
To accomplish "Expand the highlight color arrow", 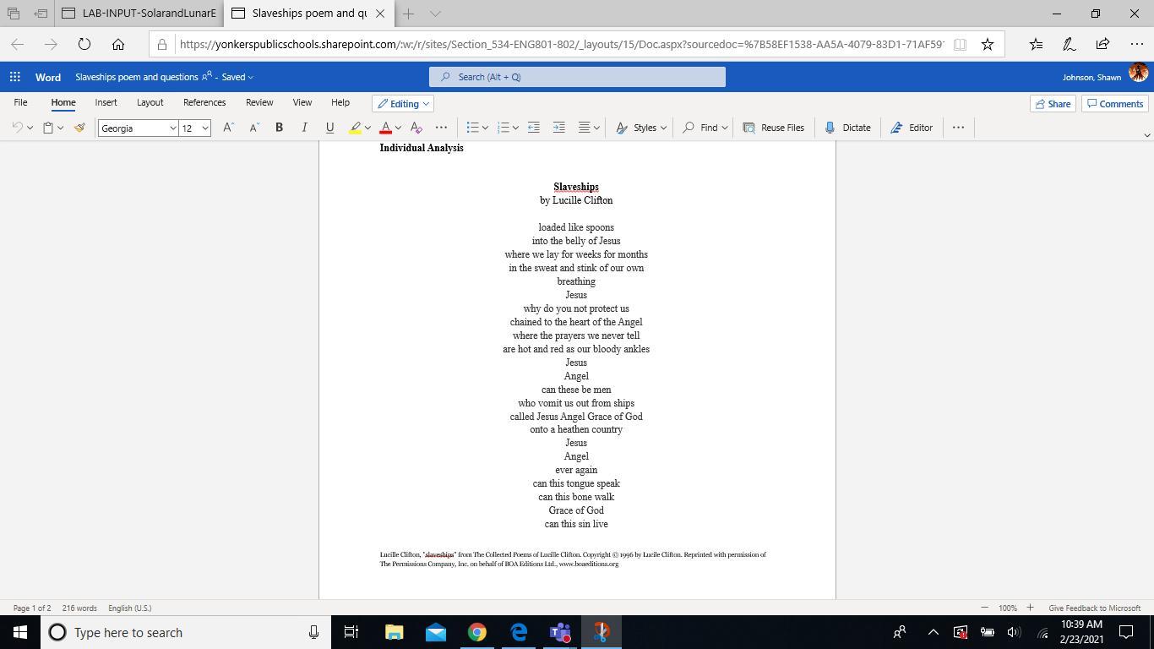I will 367,128.
